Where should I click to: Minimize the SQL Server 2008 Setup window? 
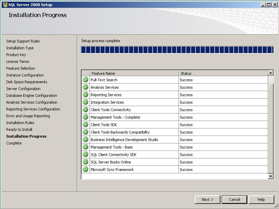pyautogui.click(x=263, y=5)
